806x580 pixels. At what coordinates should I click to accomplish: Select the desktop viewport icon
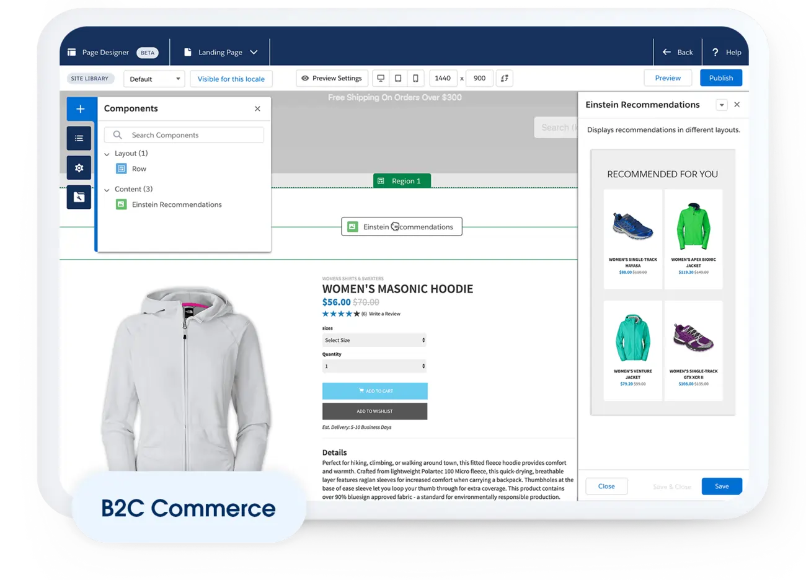[x=381, y=78]
